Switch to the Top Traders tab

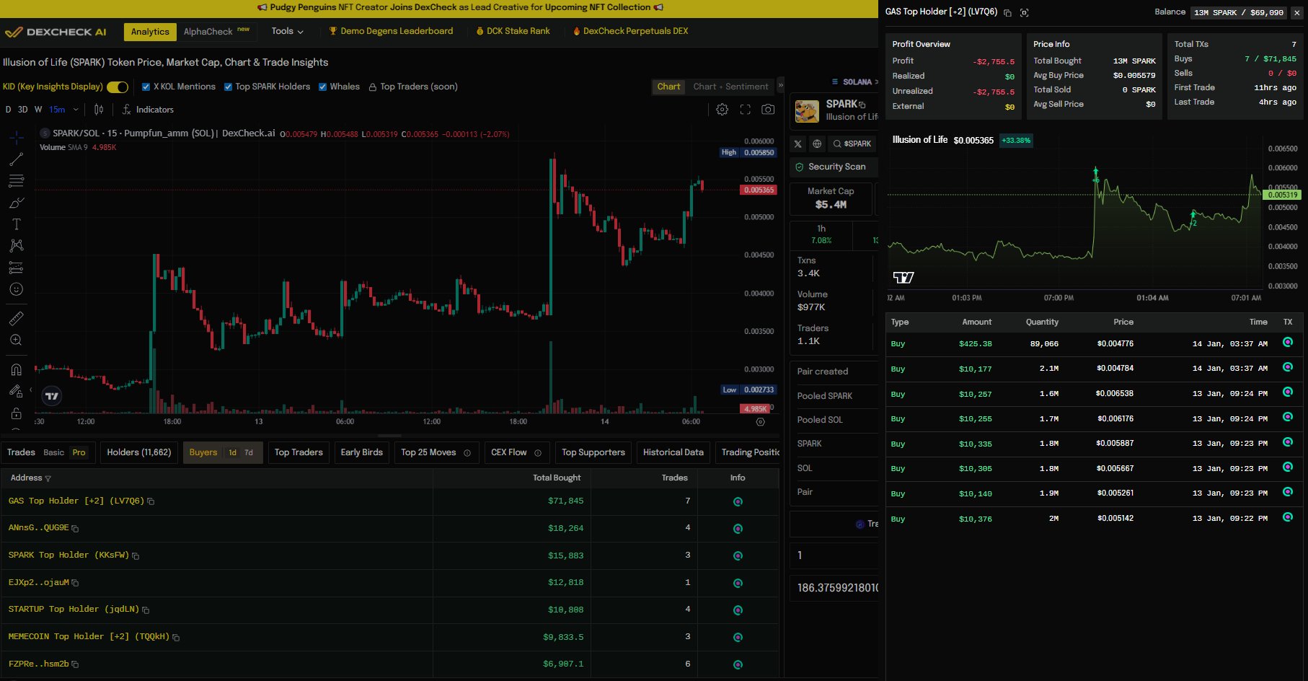[299, 452]
